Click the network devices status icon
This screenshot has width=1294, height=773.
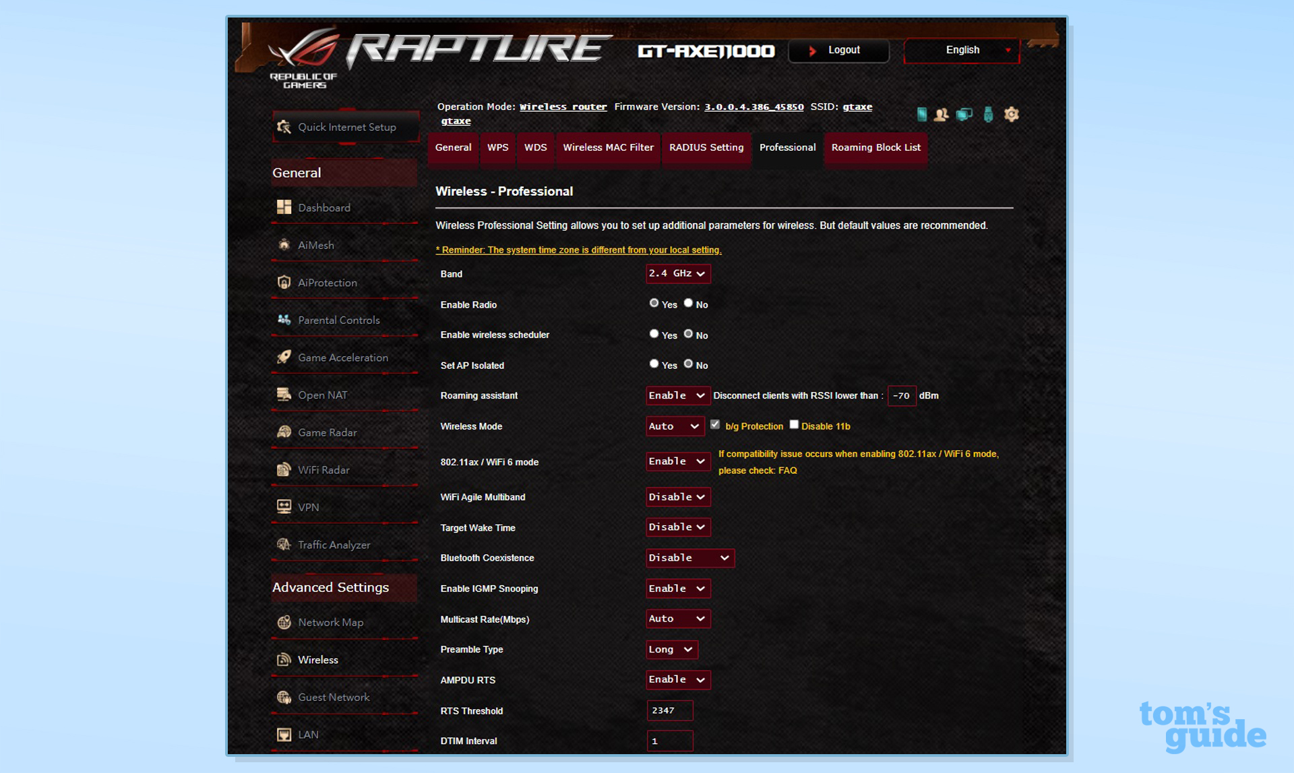point(964,114)
